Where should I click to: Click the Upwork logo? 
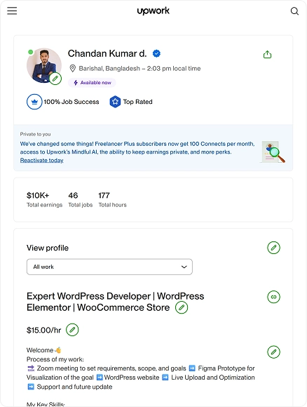[x=153, y=11]
